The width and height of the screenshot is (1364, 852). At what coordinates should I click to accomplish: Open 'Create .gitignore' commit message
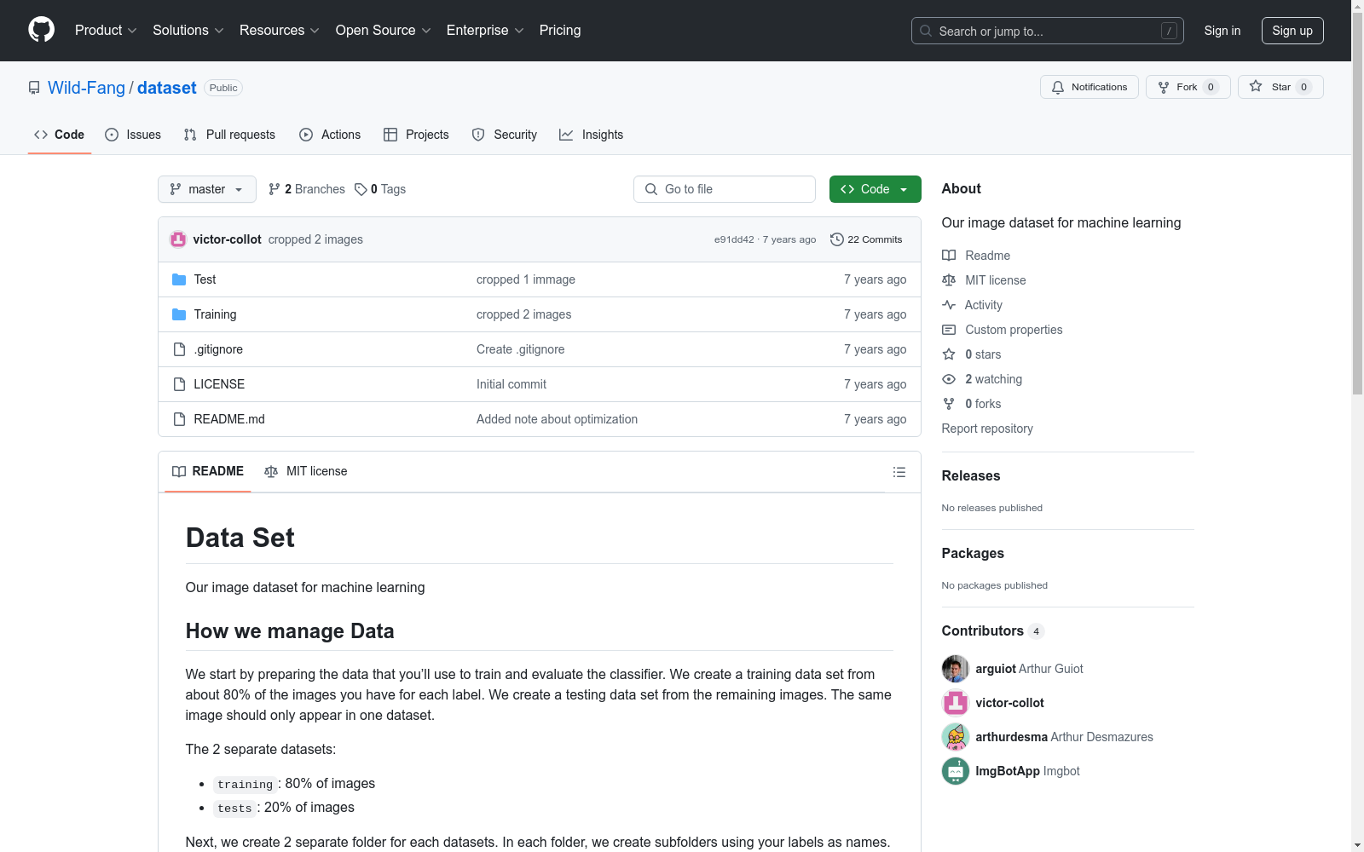click(520, 349)
